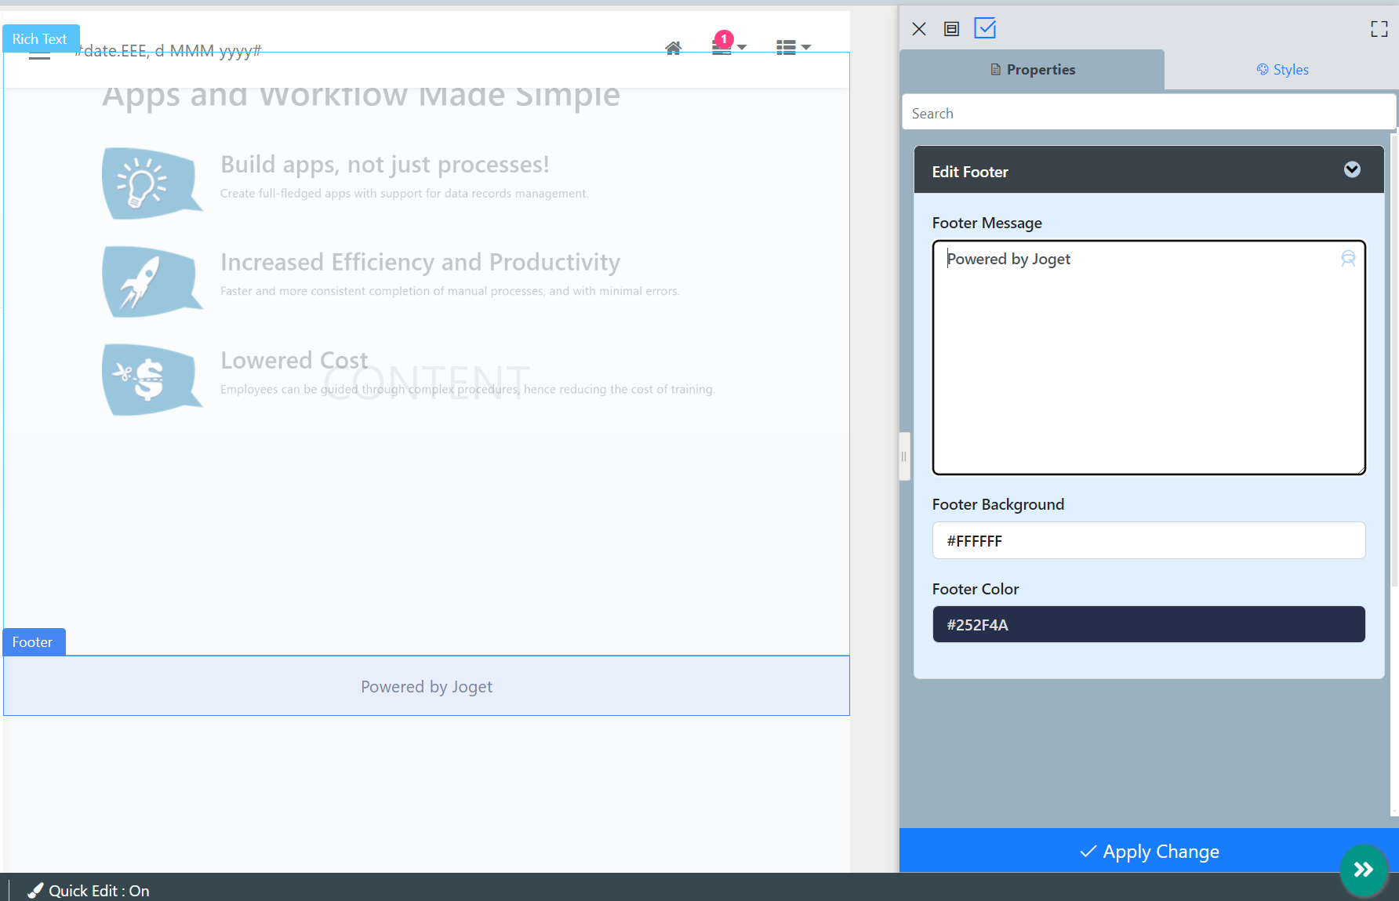Click inside the Footer Message text area
The width and height of the screenshot is (1399, 901).
pos(1148,358)
